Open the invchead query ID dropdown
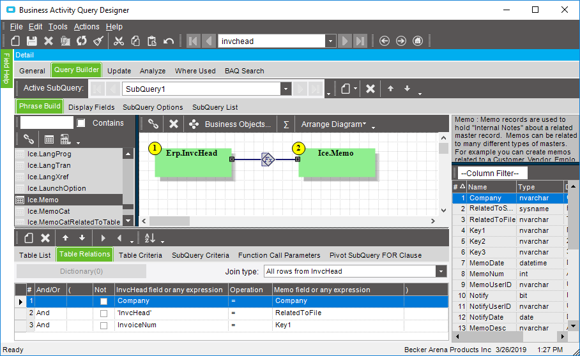This screenshot has width=580, height=356. [330, 41]
